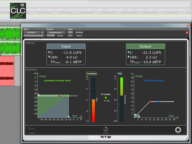Viewport: 192px width, 144px height.
Task: Click the LRA marker at LRA graph origin
Action: coord(135,115)
